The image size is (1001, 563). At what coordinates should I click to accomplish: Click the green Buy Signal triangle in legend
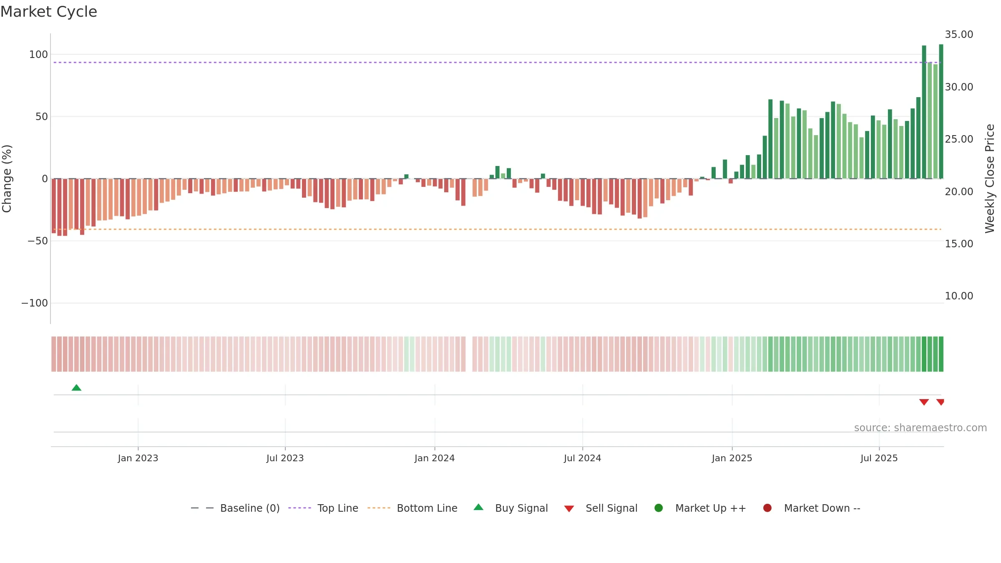point(478,507)
